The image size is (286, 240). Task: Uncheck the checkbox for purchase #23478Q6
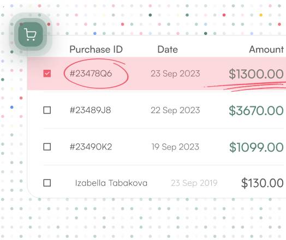point(47,74)
